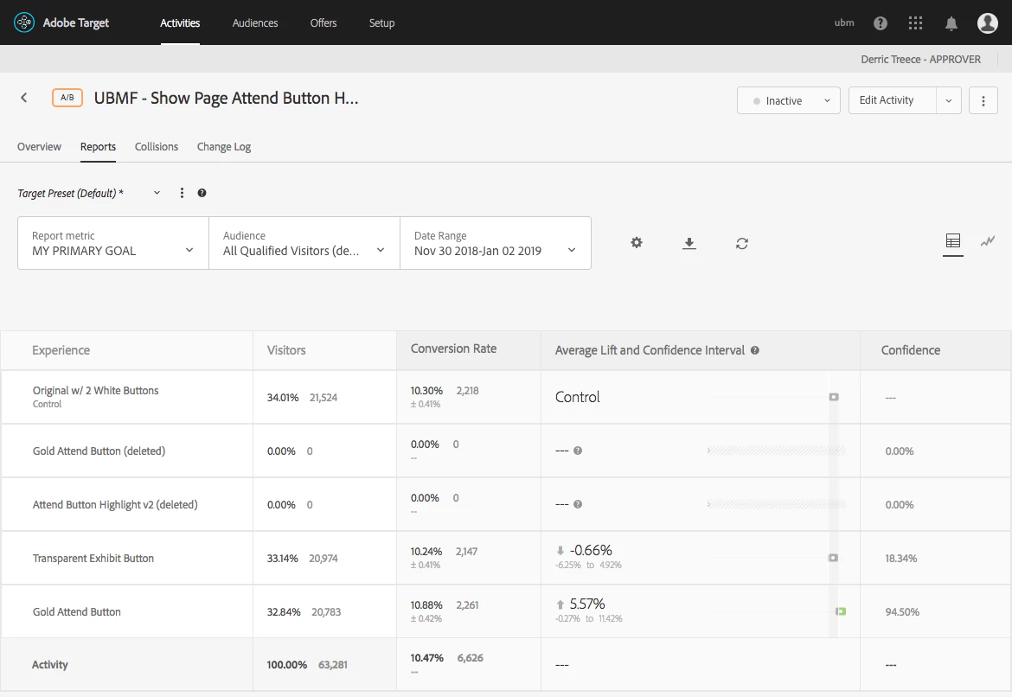The width and height of the screenshot is (1012, 697).
Task: Open help question mark in header
Action: coord(881,23)
